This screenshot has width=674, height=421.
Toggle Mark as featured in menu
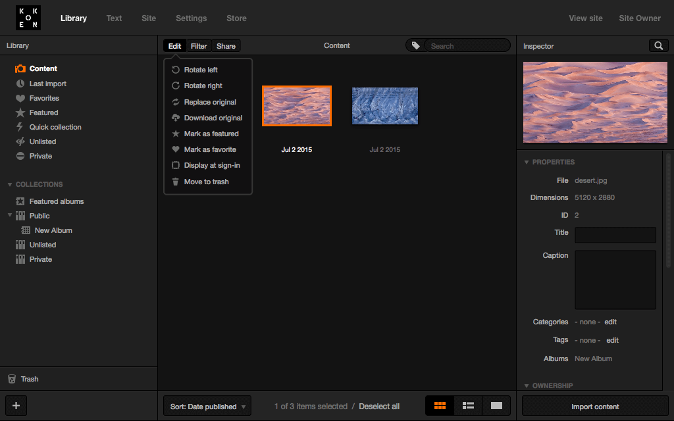[211, 134]
